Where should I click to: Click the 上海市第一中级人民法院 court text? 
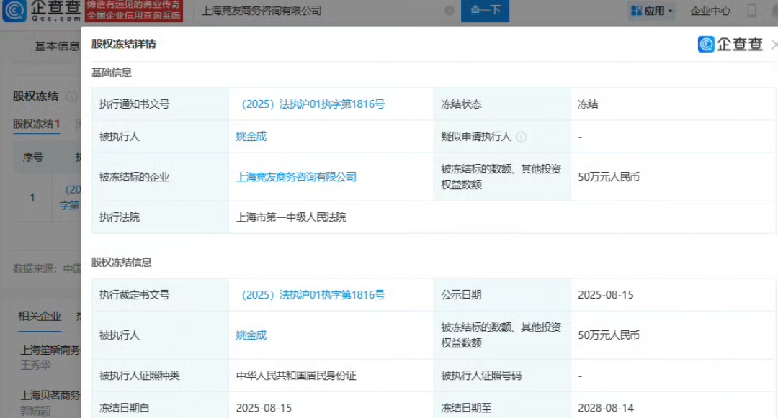(291, 217)
